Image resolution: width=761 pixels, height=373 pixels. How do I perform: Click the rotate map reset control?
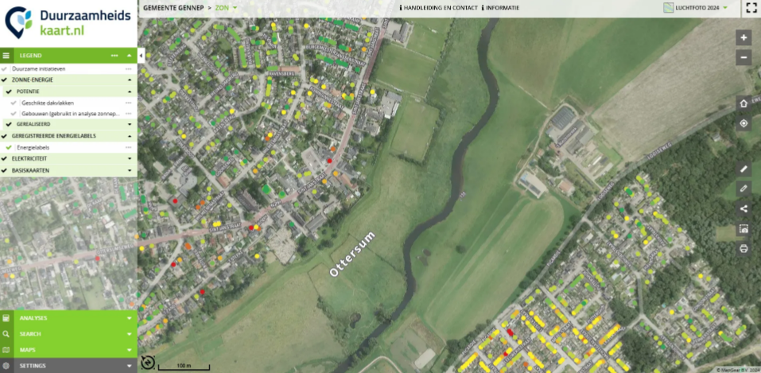coord(147,363)
